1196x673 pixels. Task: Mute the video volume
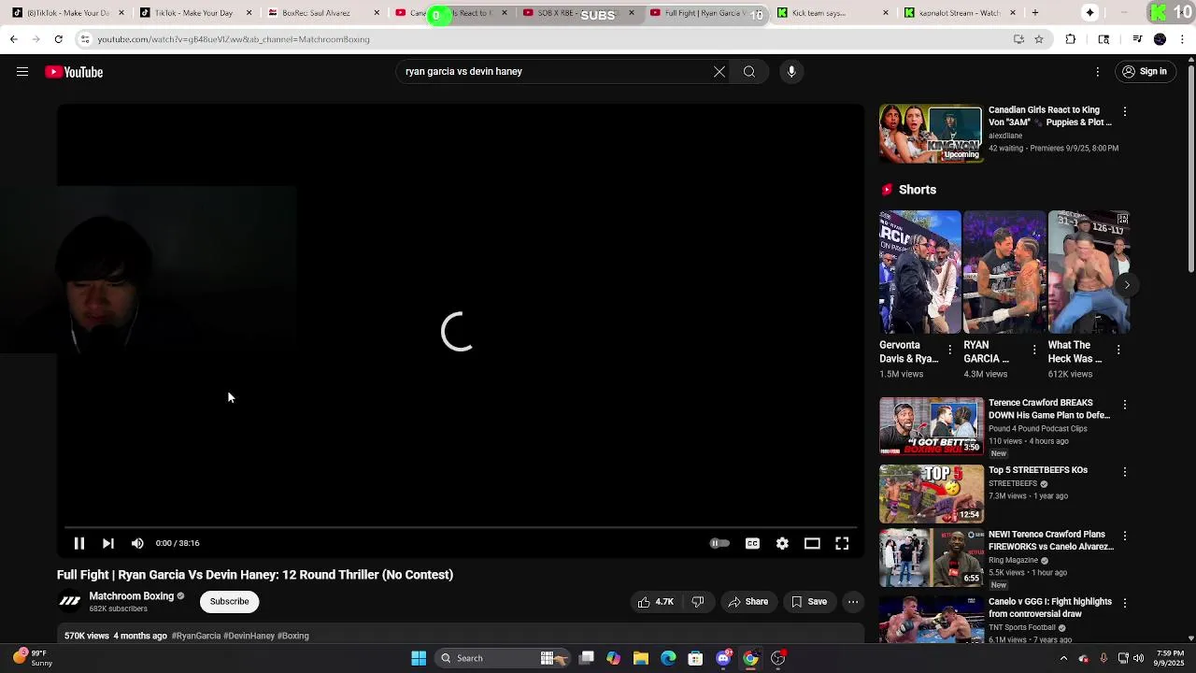137,543
